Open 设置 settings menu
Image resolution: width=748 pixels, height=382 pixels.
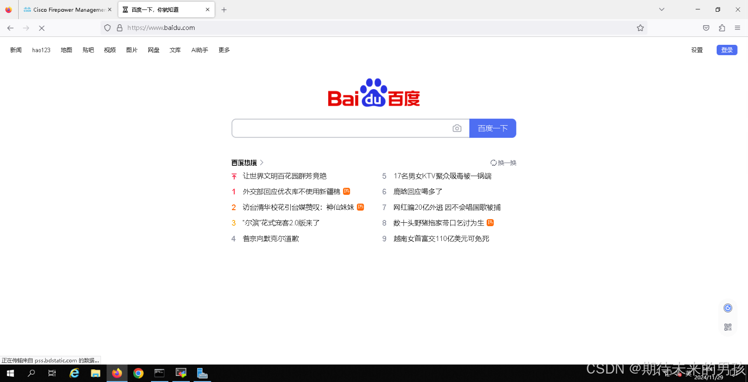697,50
